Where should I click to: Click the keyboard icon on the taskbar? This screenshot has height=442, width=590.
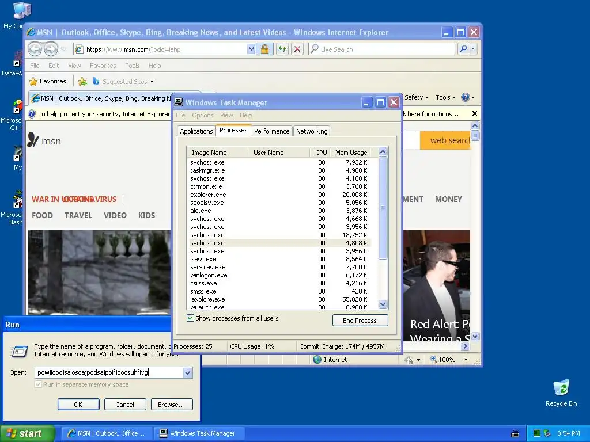coord(515,434)
